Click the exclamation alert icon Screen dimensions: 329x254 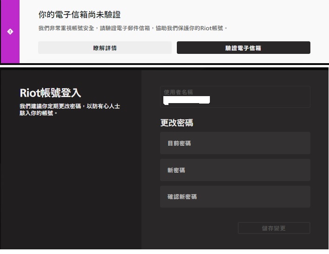[10, 32]
